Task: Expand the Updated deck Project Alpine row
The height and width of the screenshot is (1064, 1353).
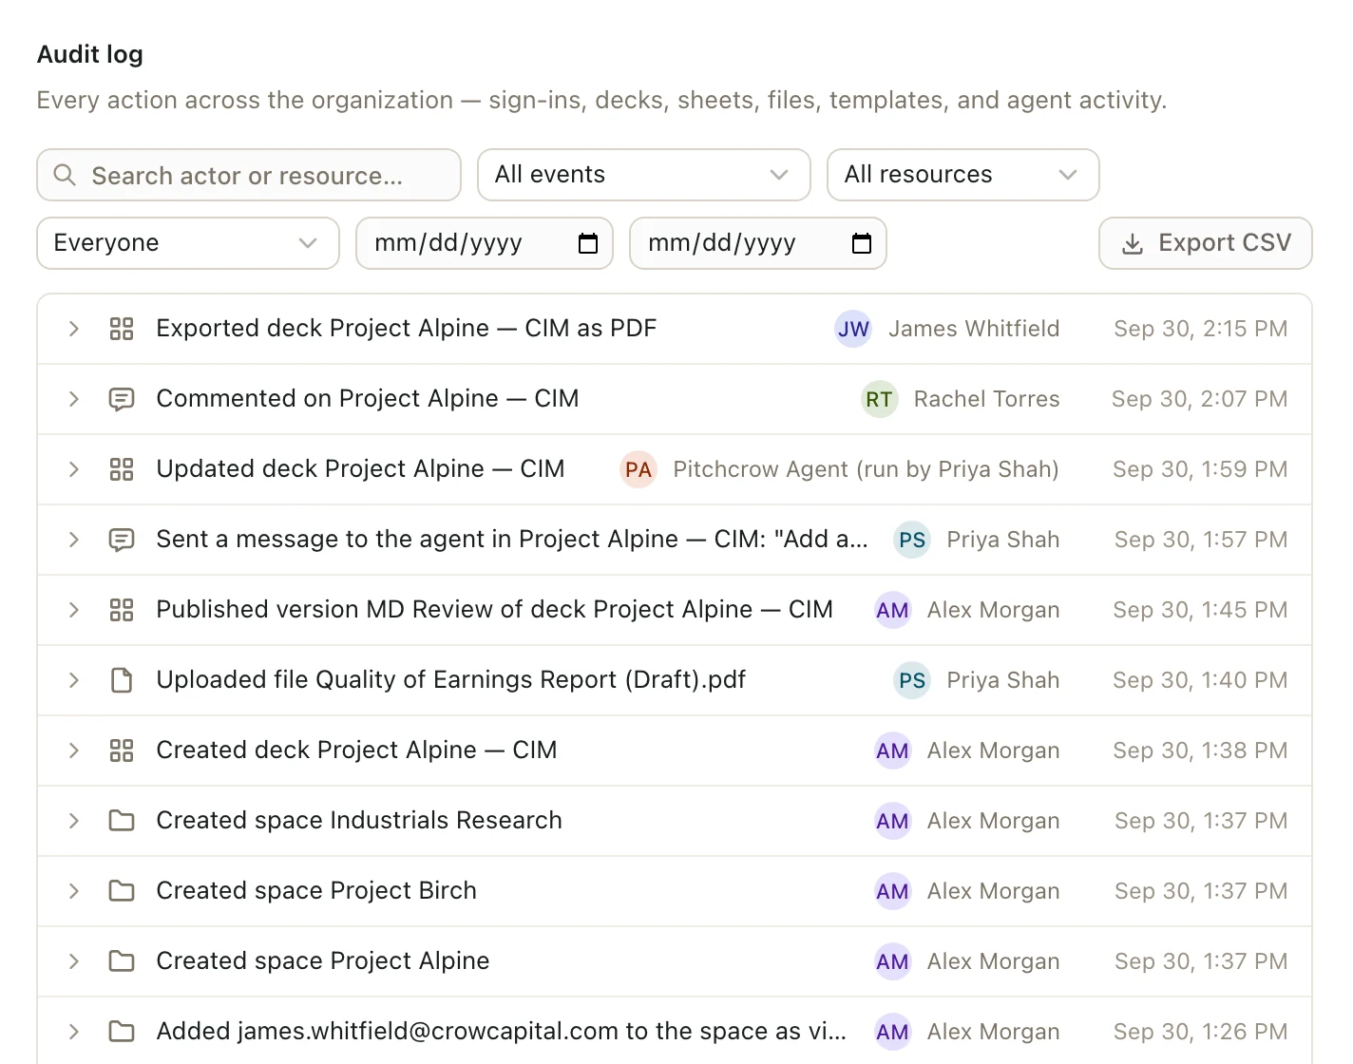Action: [74, 469]
